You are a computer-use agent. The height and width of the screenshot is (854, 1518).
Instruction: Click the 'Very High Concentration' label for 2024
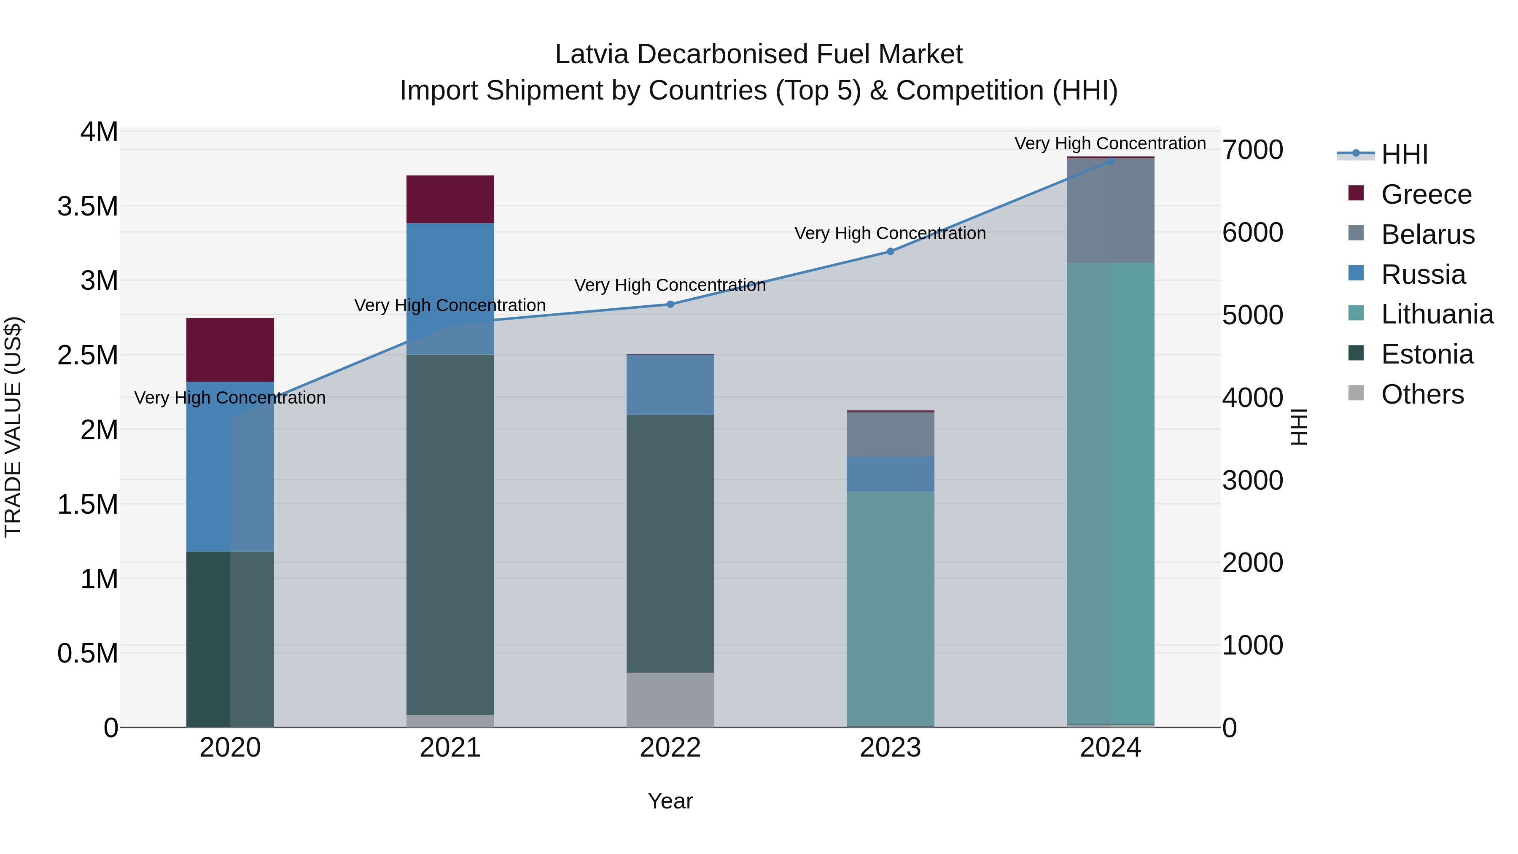(x=1110, y=143)
